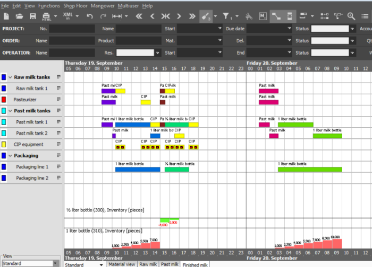Click the XML import icon

click(x=67, y=16)
